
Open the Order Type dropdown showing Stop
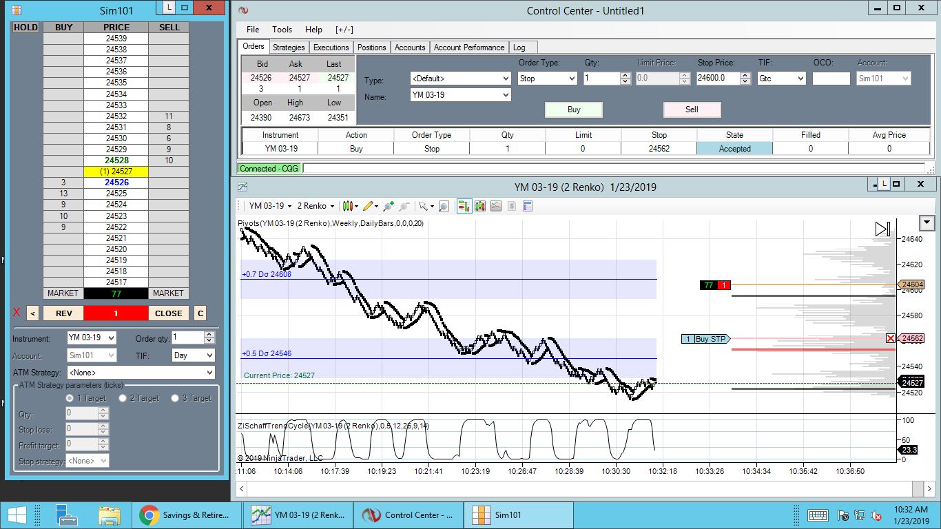pyautogui.click(x=548, y=79)
